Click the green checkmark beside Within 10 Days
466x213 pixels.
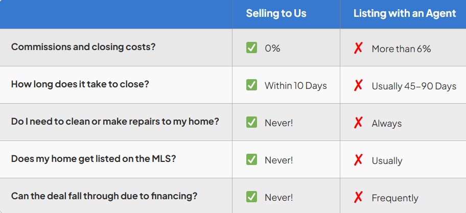click(x=251, y=85)
